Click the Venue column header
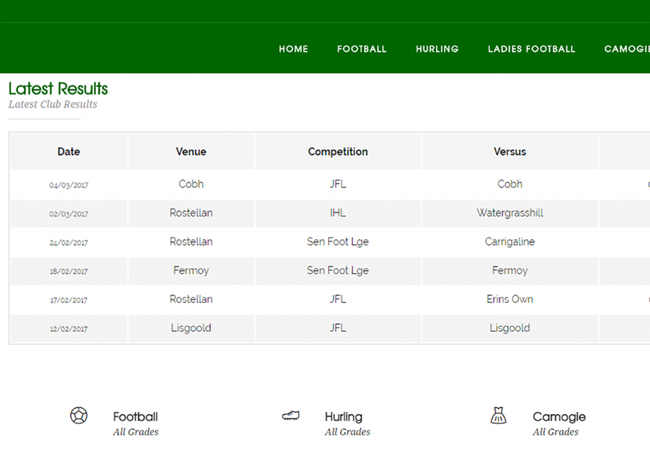This screenshot has height=458, width=650. click(191, 151)
